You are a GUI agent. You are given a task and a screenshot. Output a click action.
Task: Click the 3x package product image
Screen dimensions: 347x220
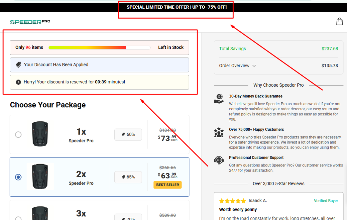tap(40, 213)
